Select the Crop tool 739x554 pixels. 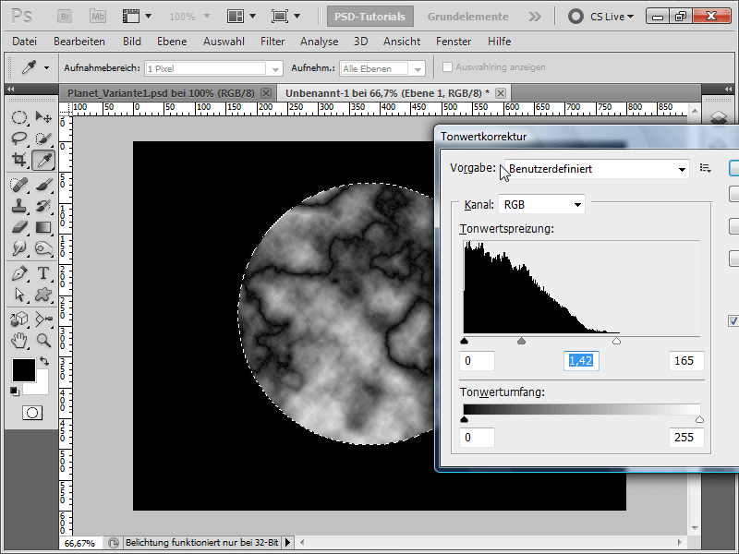pyautogui.click(x=18, y=160)
